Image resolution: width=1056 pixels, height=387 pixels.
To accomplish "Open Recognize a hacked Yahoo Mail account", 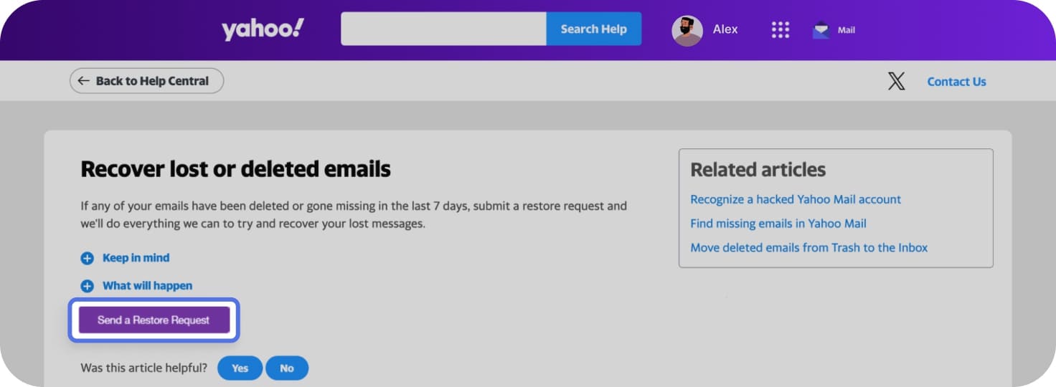I will (x=795, y=199).
